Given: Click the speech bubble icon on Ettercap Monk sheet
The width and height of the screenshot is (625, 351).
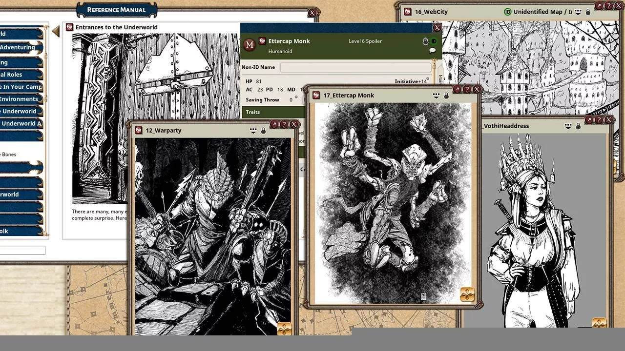Looking at the screenshot, I should [x=432, y=51].
